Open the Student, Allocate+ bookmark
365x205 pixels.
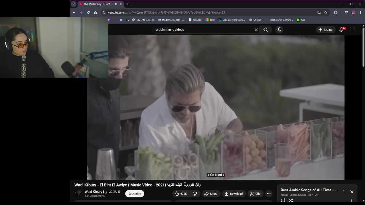(171, 20)
